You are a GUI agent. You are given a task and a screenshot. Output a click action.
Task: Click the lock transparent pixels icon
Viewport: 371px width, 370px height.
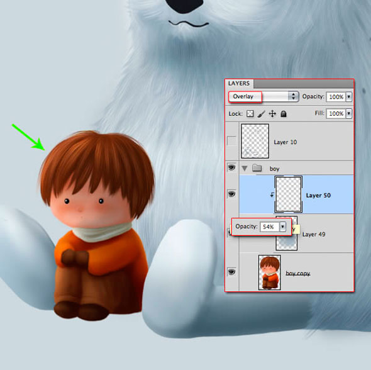tap(250, 114)
